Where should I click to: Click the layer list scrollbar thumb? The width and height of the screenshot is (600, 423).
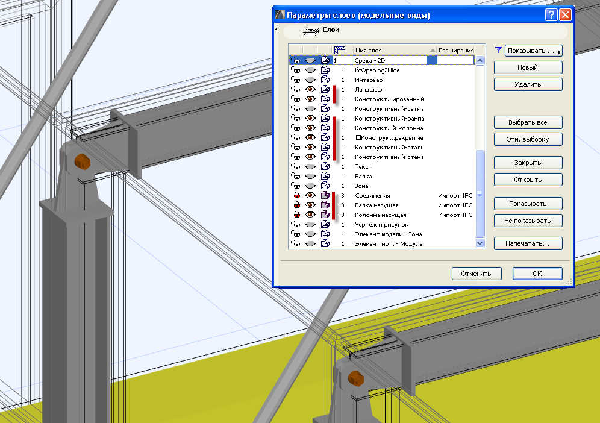(x=480, y=193)
